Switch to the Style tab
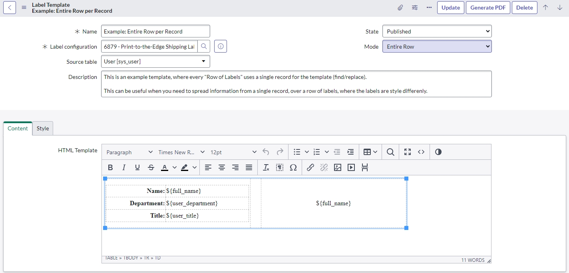Screen dimensions: 569x273 [43, 128]
